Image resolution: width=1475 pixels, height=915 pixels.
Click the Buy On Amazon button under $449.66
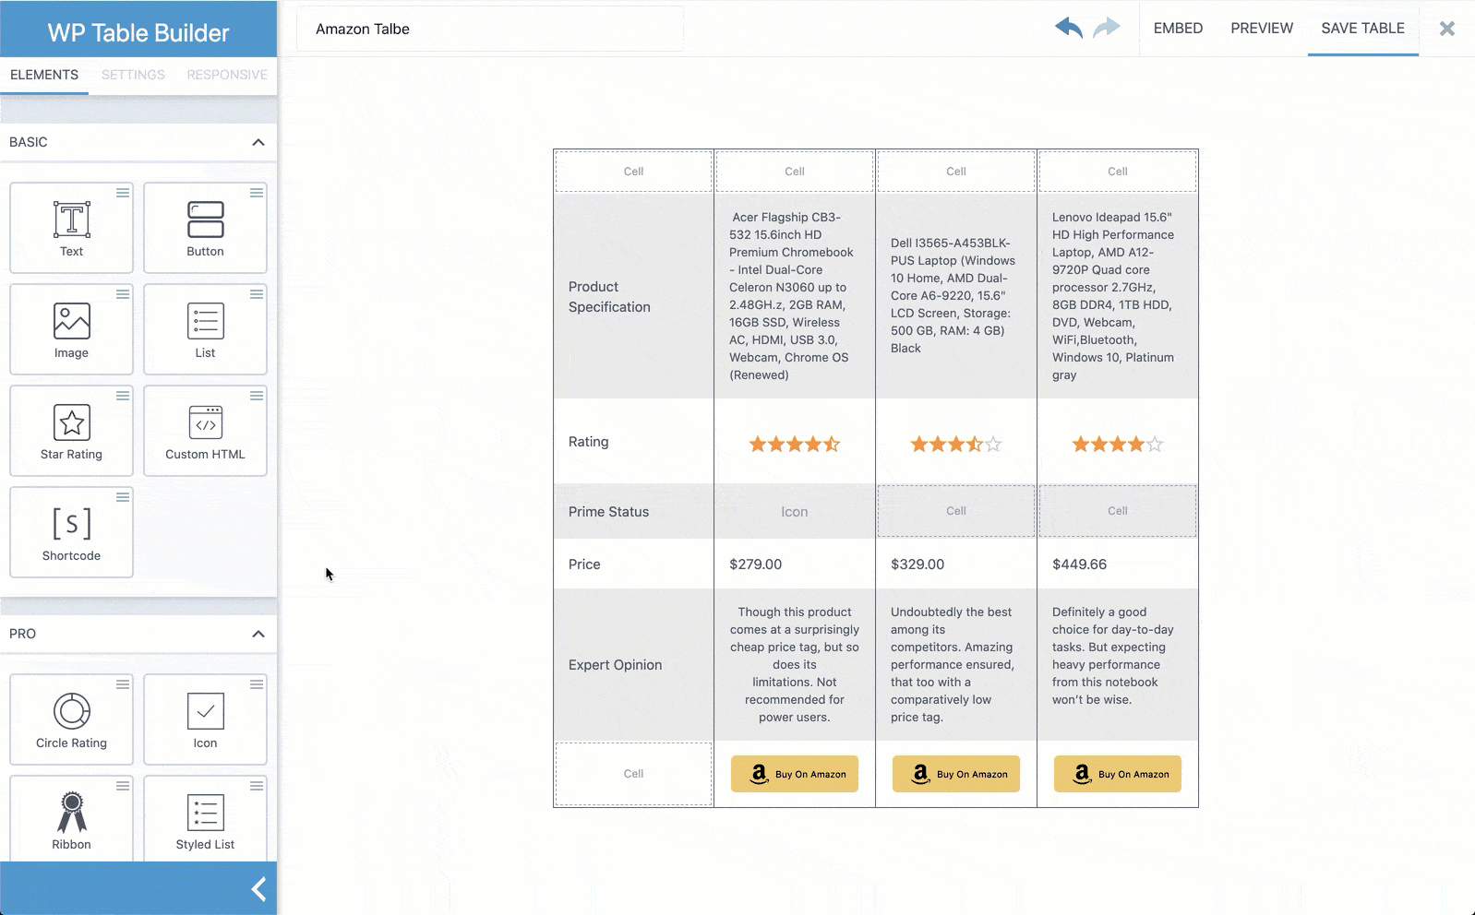1118,774
